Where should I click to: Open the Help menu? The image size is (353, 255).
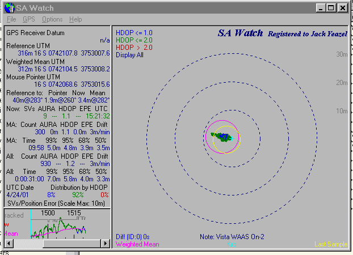tap(75, 19)
